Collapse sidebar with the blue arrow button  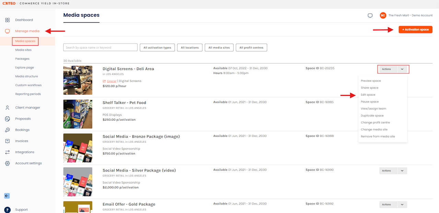click(7, 196)
